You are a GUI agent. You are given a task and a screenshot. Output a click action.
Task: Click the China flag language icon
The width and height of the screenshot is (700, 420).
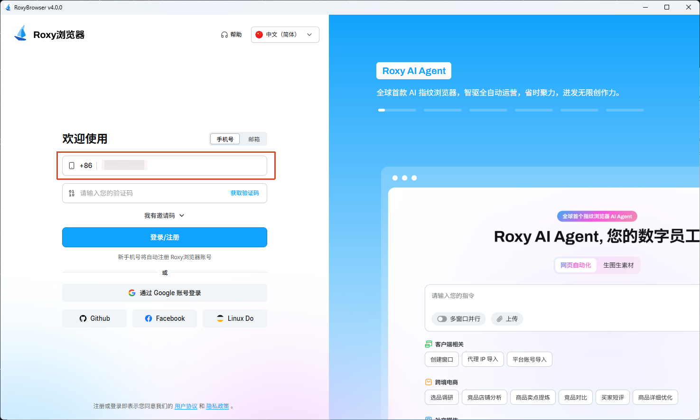click(x=259, y=35)
